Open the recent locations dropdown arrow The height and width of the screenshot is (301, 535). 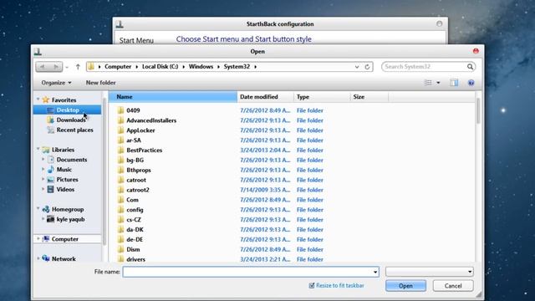[x=67, y=67]
